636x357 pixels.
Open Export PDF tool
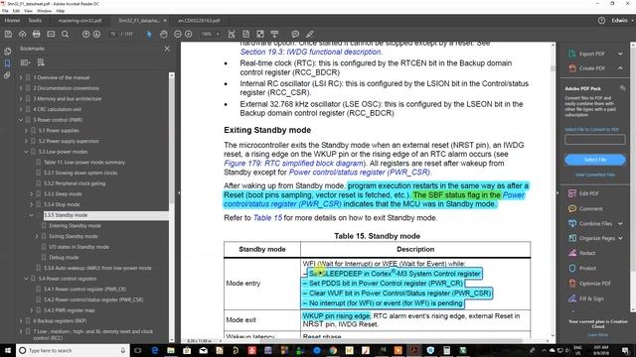592,54
